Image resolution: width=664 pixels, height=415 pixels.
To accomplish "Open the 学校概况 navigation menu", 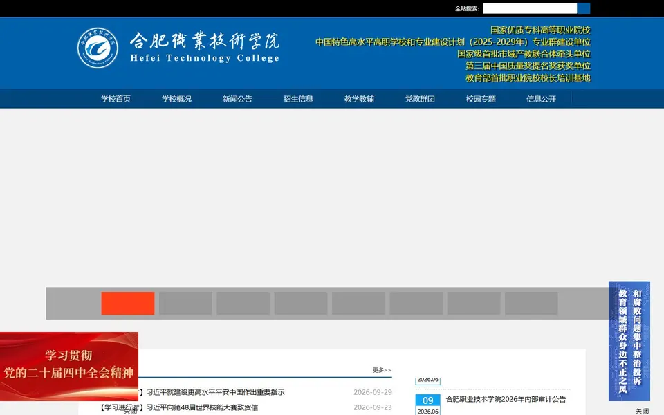I will (x=176, y=99).
